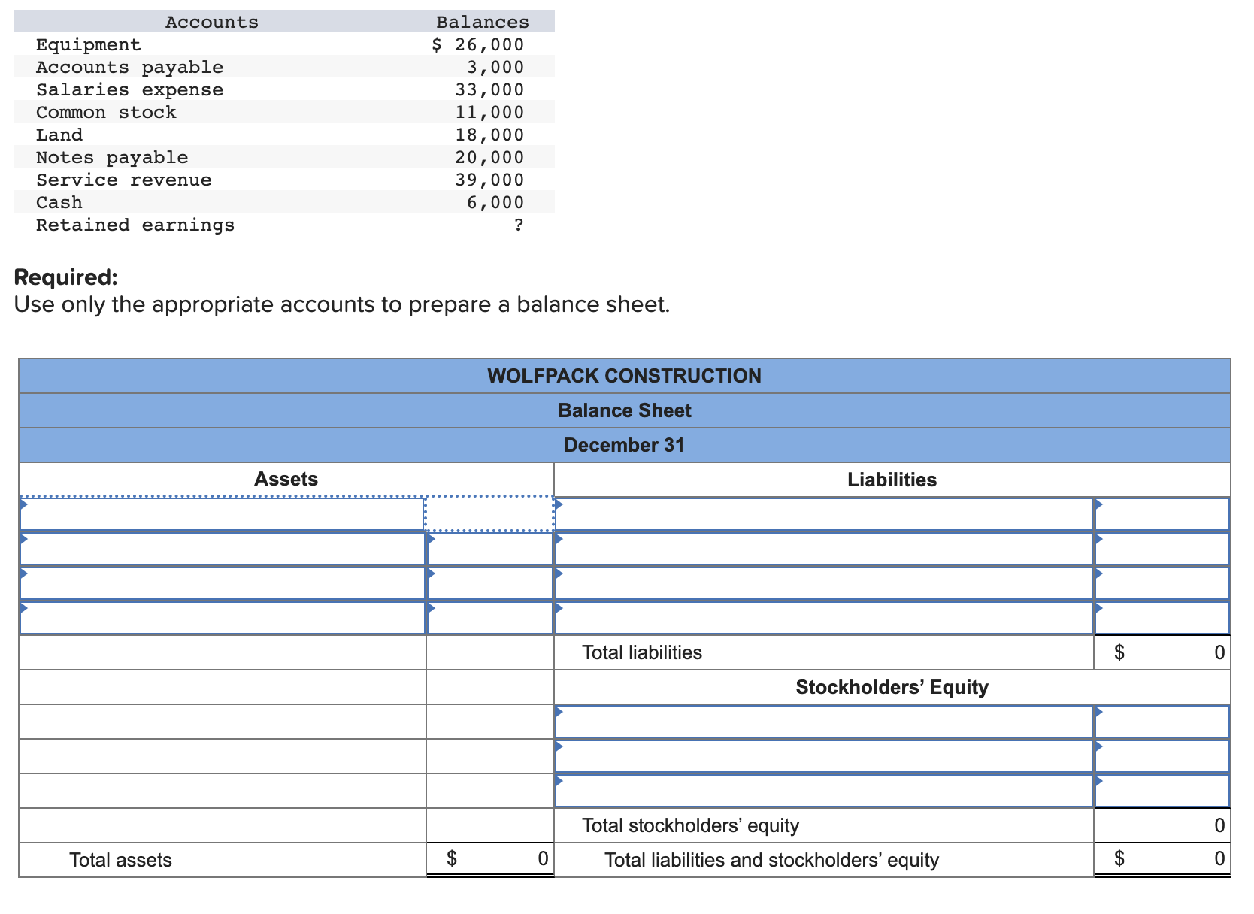Select the second liability amount field

[x=1162, y=549]
